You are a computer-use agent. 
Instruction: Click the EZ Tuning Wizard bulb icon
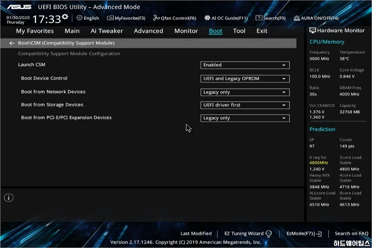point(268,234)
